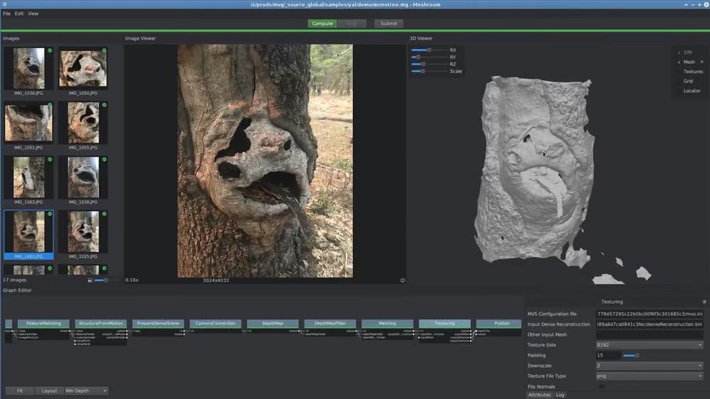Select the IMG_1050.JPG thumbnail

pyautogui.click(x=83, y=70)
